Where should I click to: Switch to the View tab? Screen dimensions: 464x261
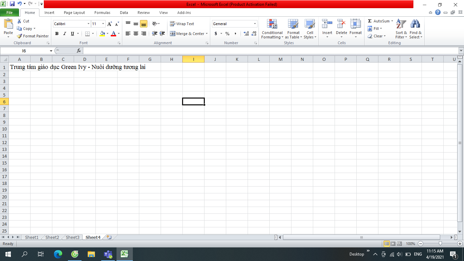coord(163,13)
